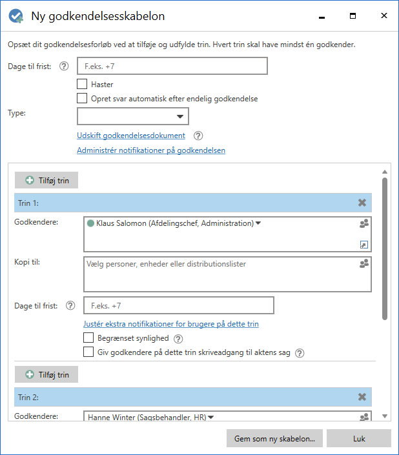Open people picker icon in Trin 1 Godkendere

click(364, 223)
